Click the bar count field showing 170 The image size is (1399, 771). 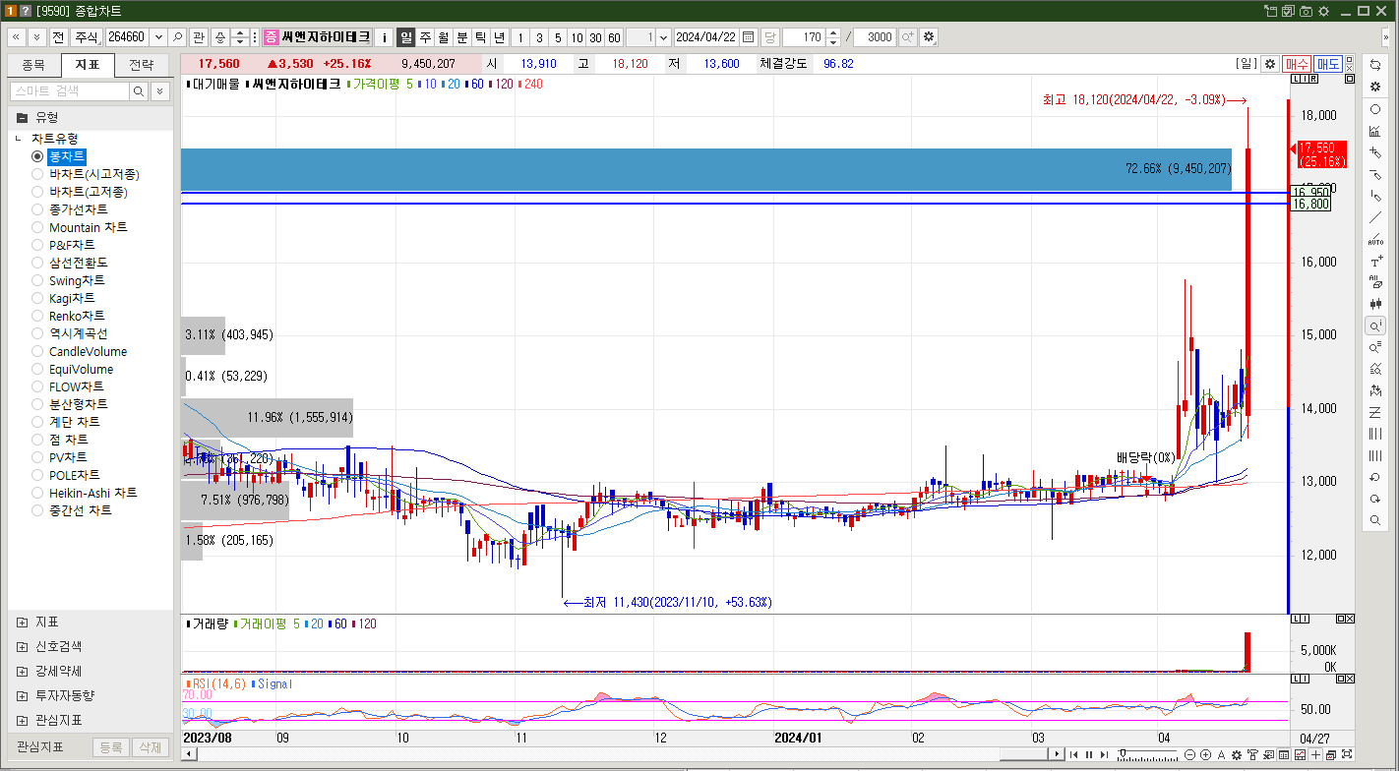(x=804, y=37)
